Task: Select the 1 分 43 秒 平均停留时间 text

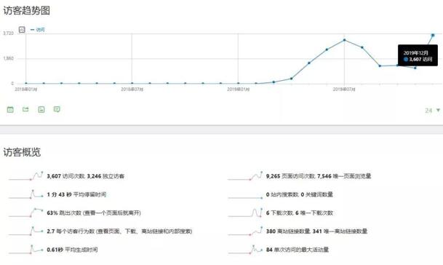Action: point(76,194)
